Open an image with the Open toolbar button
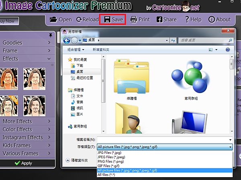The image size is (241, 180). tap(61, 20)
